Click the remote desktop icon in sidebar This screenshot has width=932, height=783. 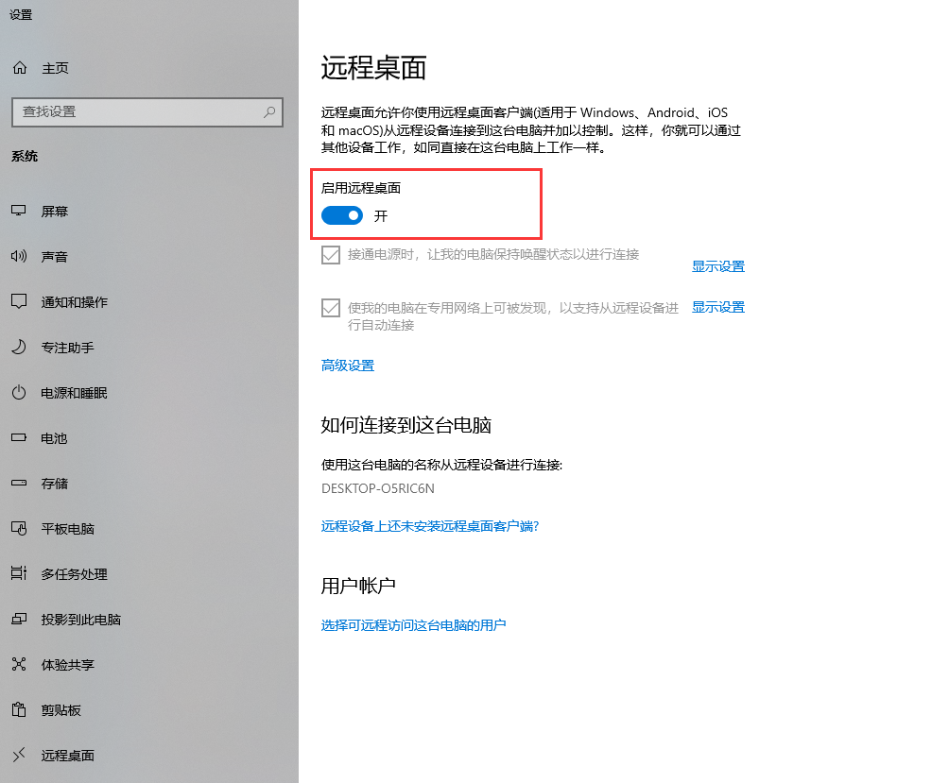coord(18,755)
